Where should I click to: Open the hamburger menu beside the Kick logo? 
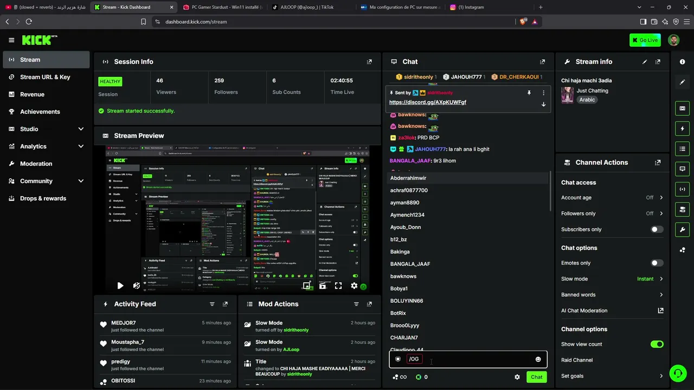tap(11, 40)
